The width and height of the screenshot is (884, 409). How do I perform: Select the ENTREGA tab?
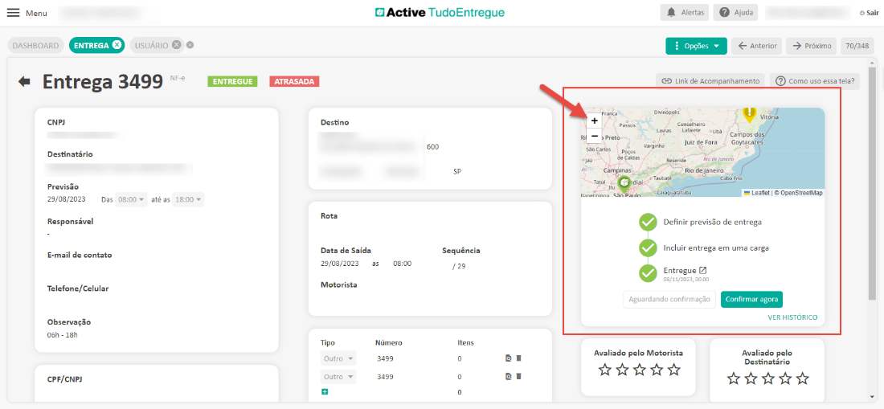coord(91,45)
